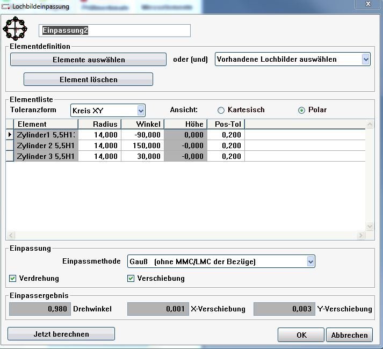The width and height of the screenshot is (383, 349).
Task: Toggle the Verschiebung checkbox
Action: (x=131, y=279)
